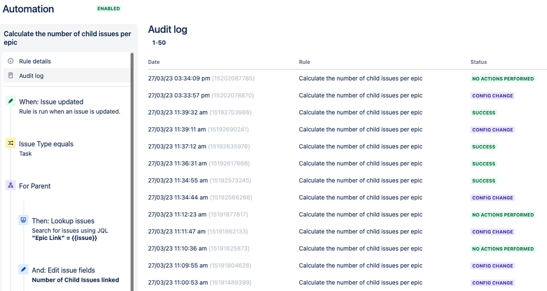Click CONFIG CHANGE badge for 03:33:57 pm
The image size is (547, 291).
[x=492, y=95]
